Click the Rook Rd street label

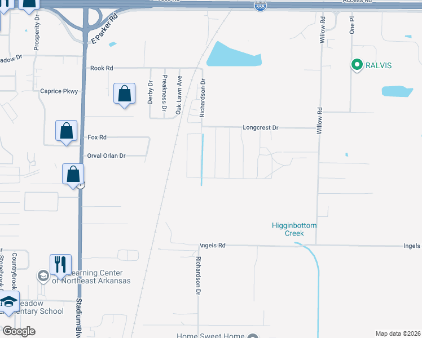[x=102, y=68]
